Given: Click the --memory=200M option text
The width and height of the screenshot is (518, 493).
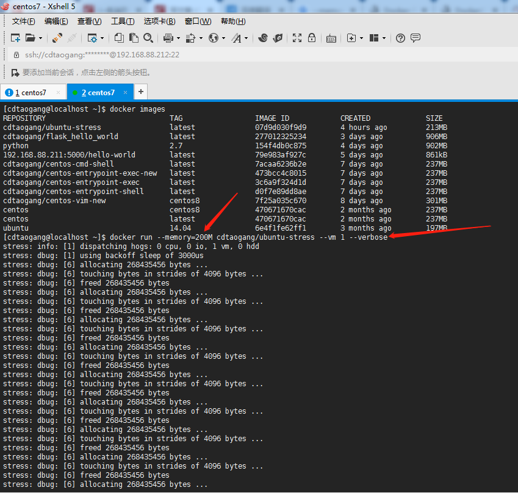Looking at the screenshot, I should [185, 237].
